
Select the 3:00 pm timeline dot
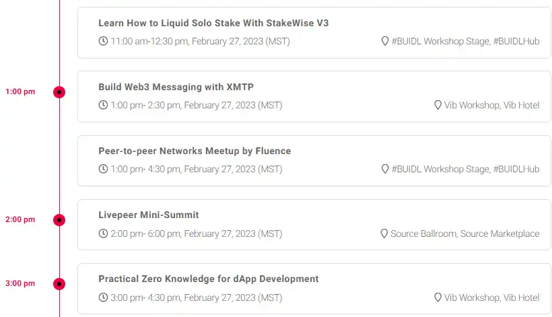coord(59,284)
